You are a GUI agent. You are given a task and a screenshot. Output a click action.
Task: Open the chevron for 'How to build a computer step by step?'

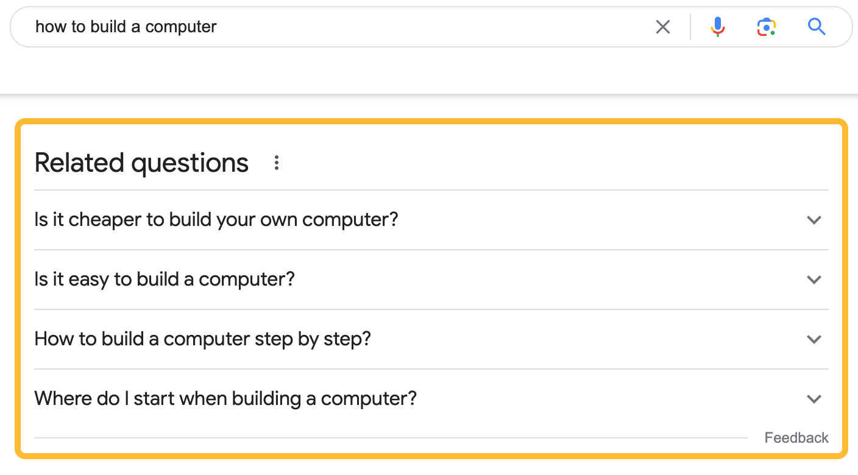tap(814, 339)
